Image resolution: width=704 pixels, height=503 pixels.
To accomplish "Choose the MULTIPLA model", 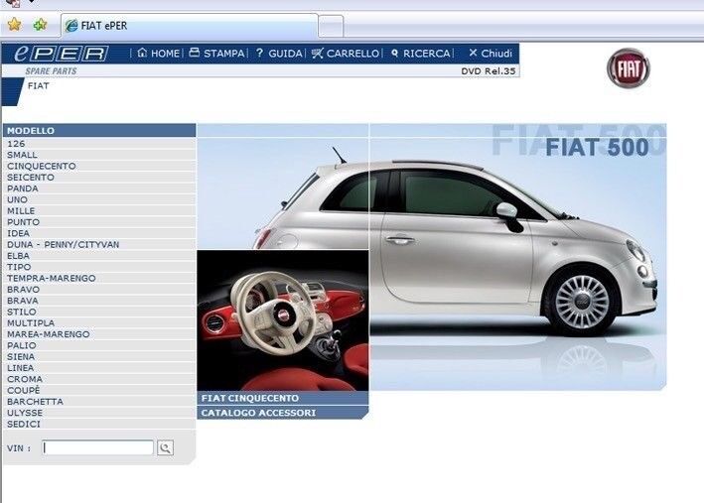I will 31,323.
